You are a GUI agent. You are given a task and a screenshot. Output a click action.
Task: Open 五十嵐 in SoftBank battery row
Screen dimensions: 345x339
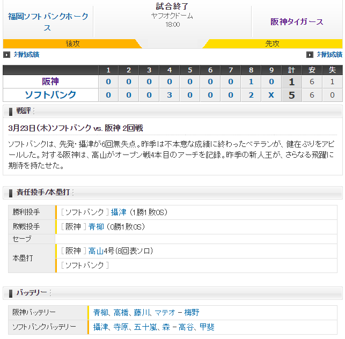(145, 327)
